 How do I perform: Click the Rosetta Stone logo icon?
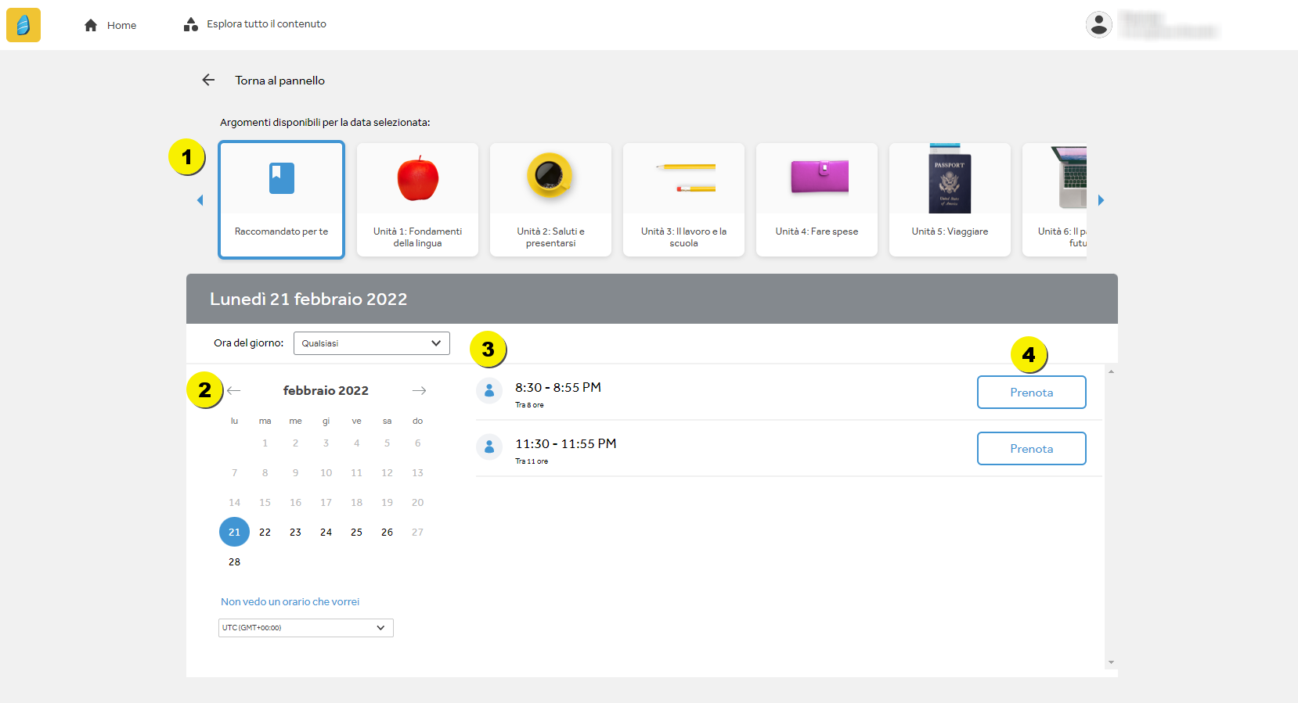pyautogui.click(x=23, y=25)
